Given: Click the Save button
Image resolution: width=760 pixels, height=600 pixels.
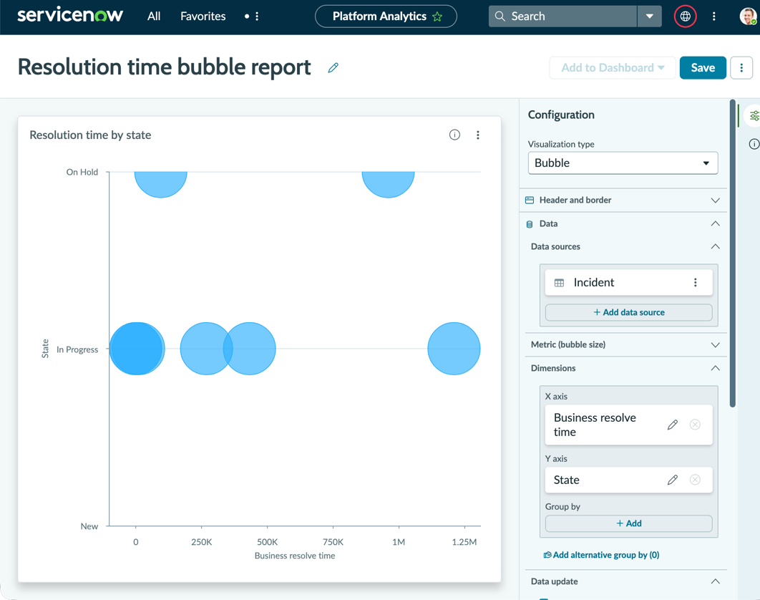Looking at the screenshot, I should pyautogui.click(x=702, y=67).
